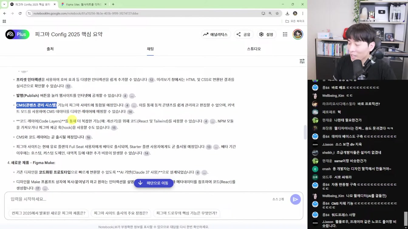
Task: Expand more citations on the Full Seat line
Action: pos(216,147)
